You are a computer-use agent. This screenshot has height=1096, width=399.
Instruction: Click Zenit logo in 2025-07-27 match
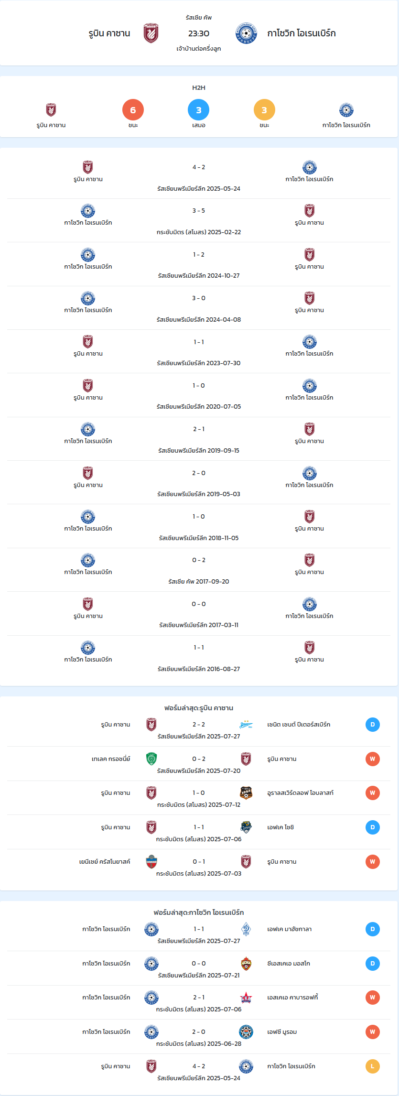246,725
